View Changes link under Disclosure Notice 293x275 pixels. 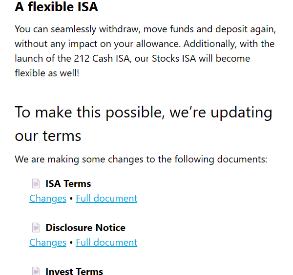click(x=48, y=243)
